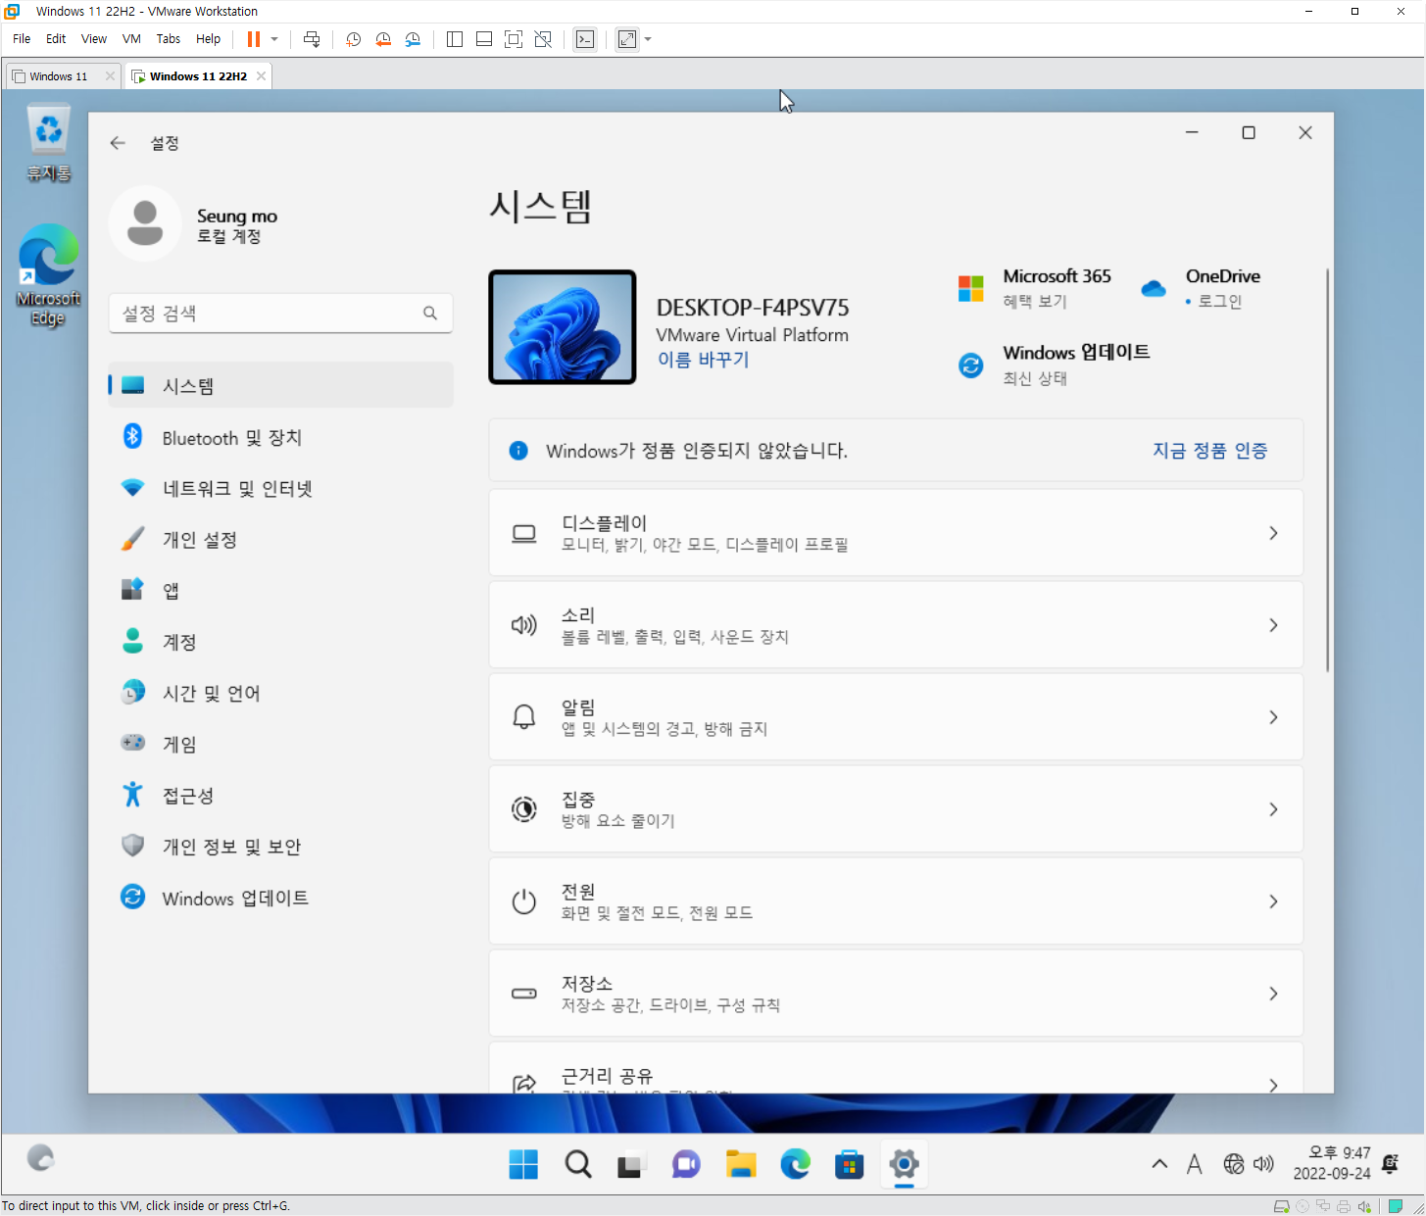This screenshot has width=1426, height=1216.
Task: Open the snapshot manager in VMware toolbar
Action: pos(413,39)
